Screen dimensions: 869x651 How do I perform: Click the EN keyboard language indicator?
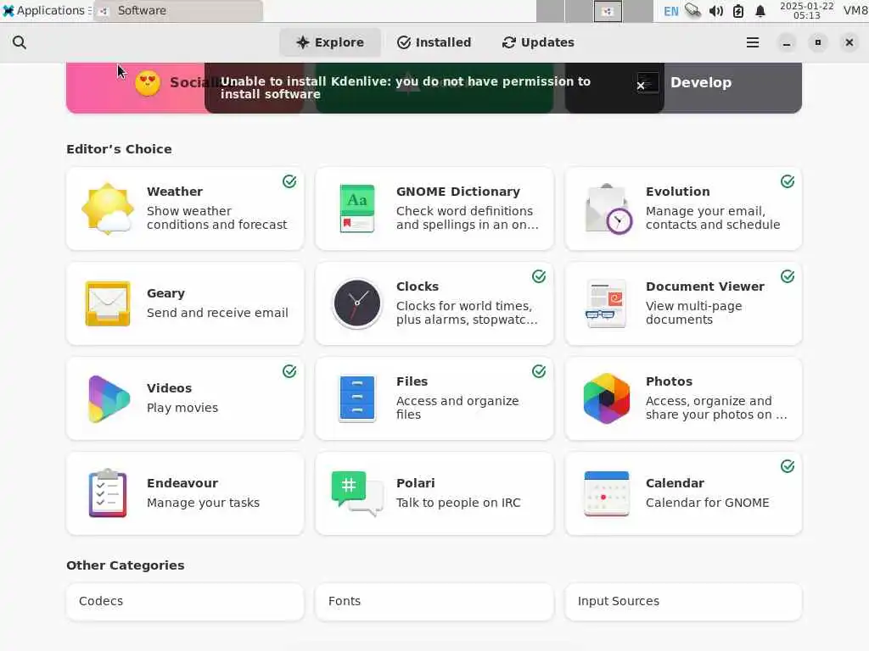pyautogui.click(x=671, y=11)
